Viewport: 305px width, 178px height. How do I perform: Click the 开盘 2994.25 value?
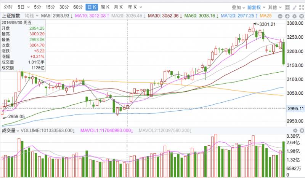(x=37, y=29)
